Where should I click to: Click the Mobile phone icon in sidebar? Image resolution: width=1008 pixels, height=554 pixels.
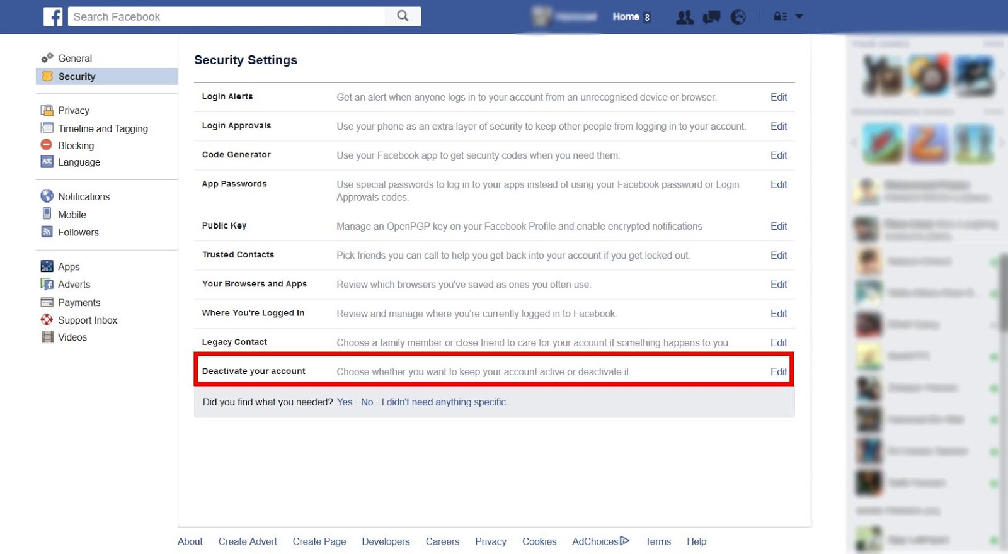[47, 214]
